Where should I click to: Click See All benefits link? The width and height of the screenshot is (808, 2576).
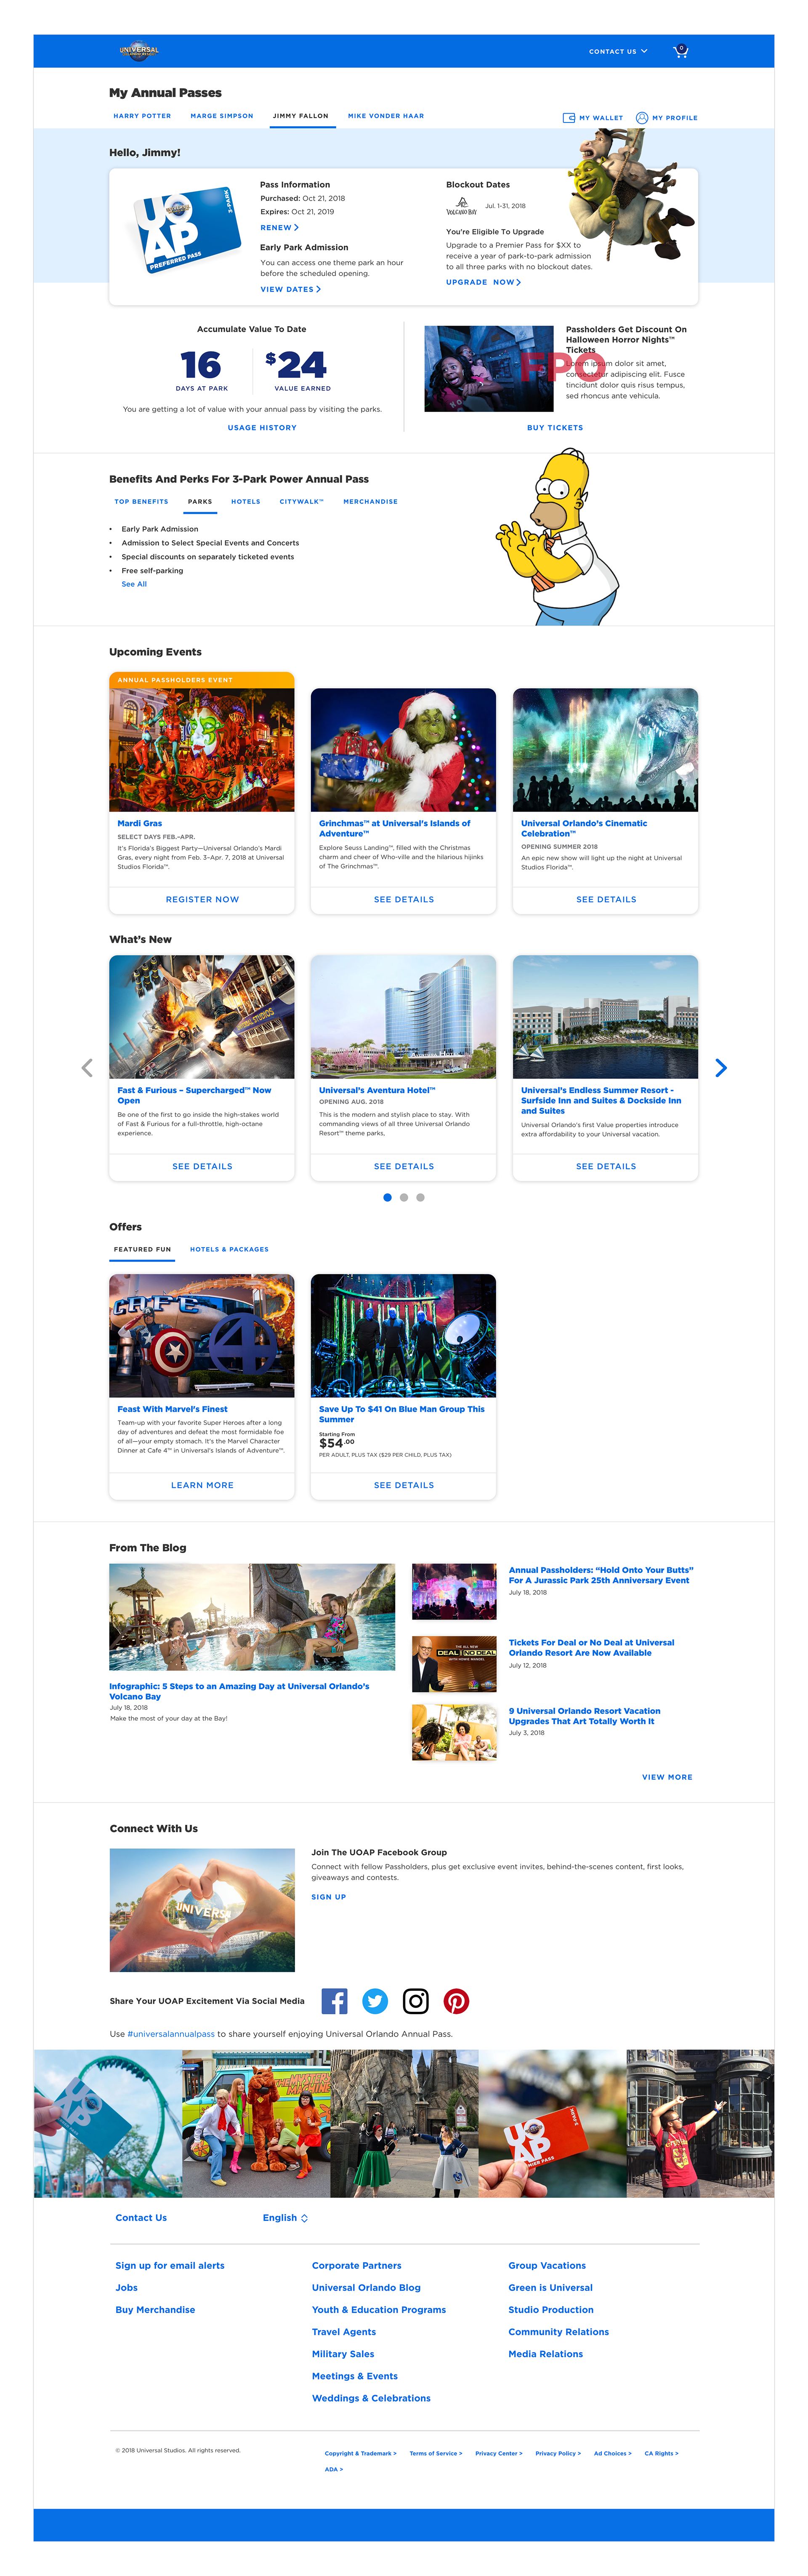(134, 584)
